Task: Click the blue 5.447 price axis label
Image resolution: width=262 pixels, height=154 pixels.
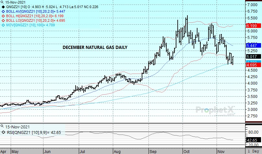Action: 252,46
